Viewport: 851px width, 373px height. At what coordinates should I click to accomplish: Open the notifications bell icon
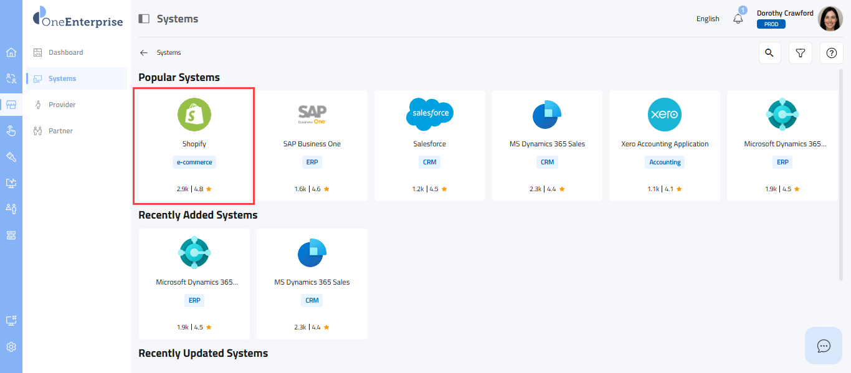738,19
